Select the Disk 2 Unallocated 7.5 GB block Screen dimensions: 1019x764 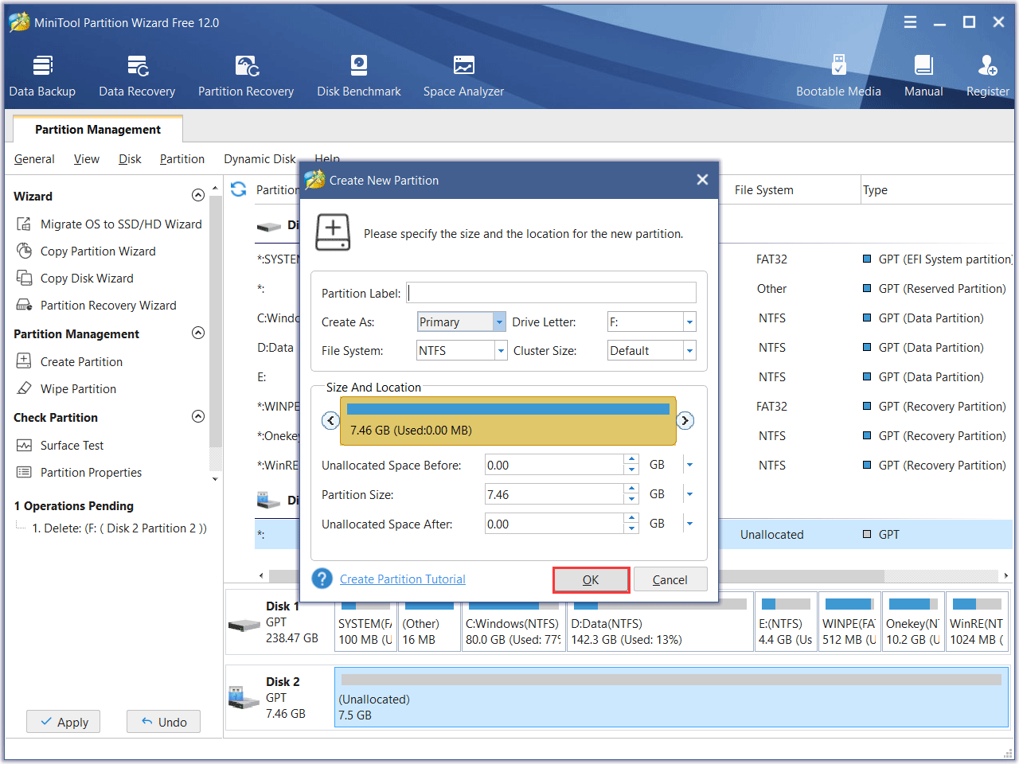671,697
